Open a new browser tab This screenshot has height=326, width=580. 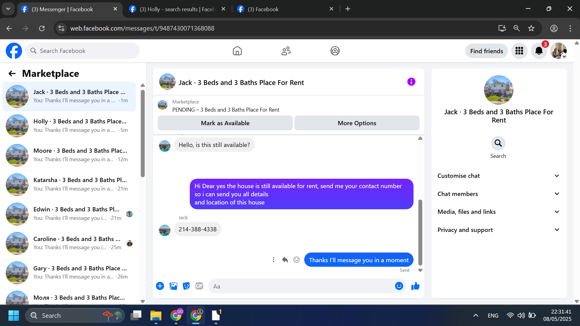coord(348,9)
